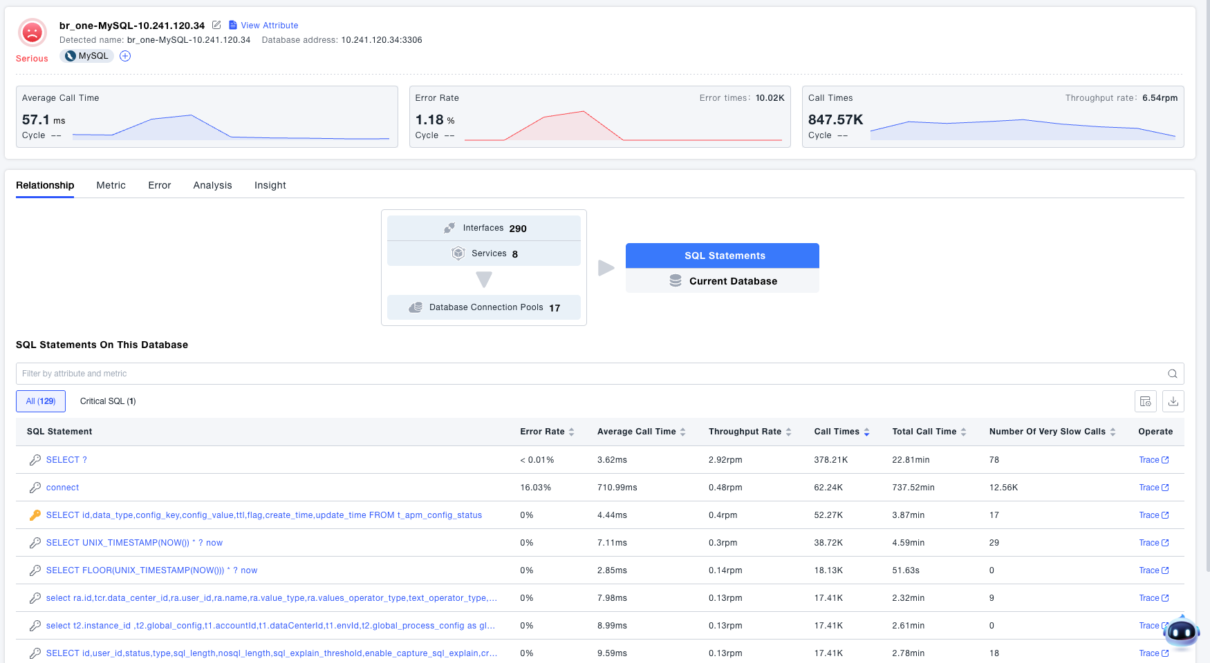Image resolution: width=1210 pixels, height=663 pixels.
Task: Click the Error Rate trend chart
Action: 622,126
